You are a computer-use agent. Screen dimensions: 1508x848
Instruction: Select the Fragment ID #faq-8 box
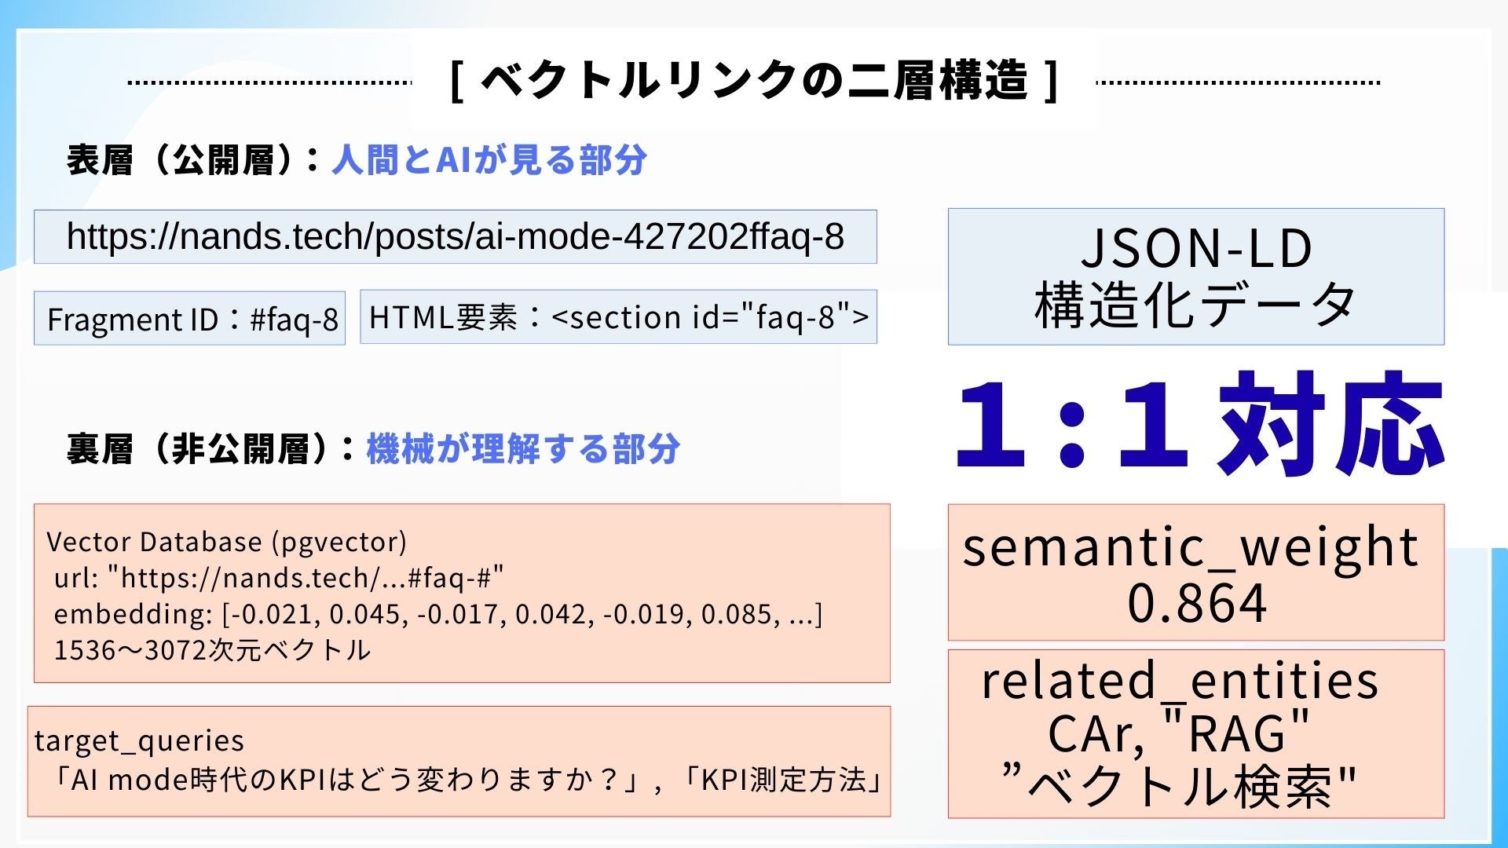click(x=189, y=318)
